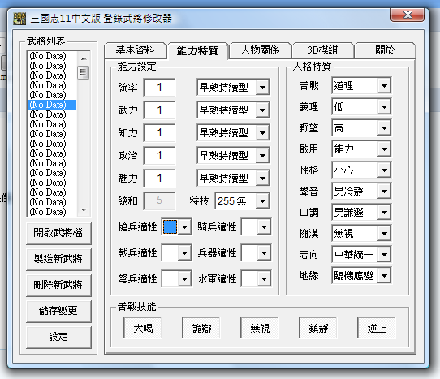This screenshot has width=440, height=379.
Task: Click the 統率 value input field
Action: pos(159,88)
